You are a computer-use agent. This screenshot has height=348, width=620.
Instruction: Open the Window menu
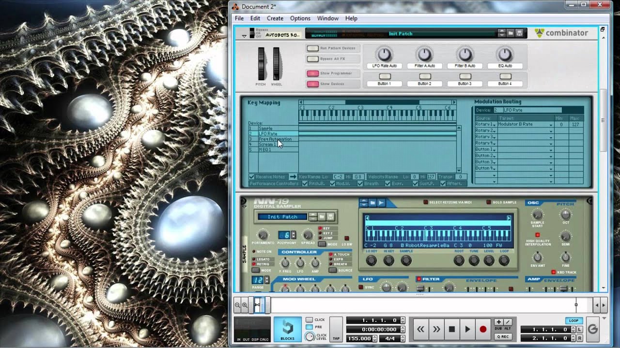328,18
